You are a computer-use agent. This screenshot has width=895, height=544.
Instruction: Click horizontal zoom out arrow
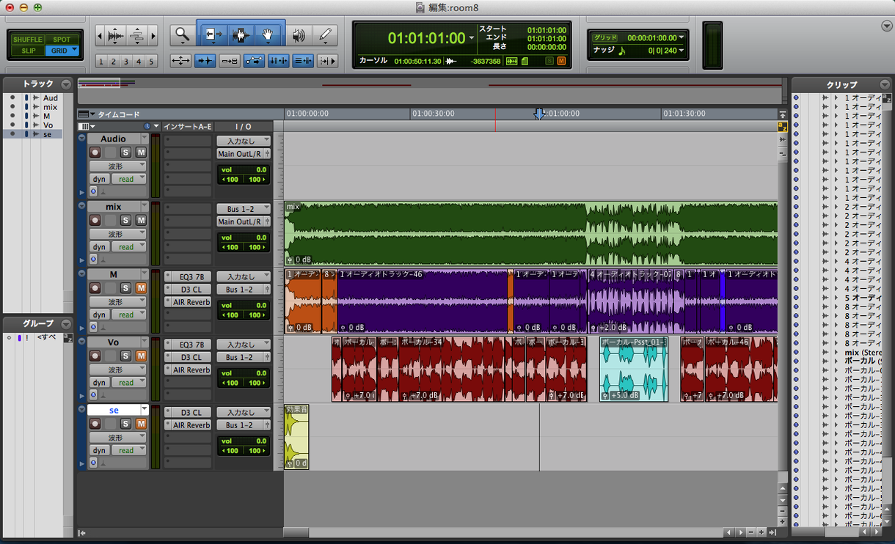point(100,34)
